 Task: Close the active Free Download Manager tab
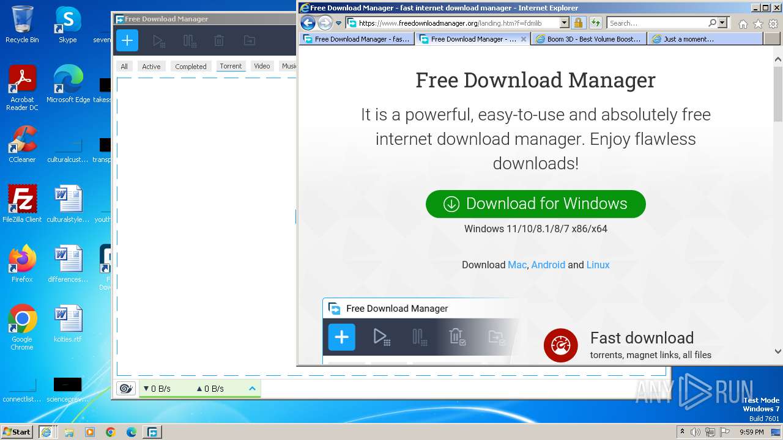pyautogui.click(x=523, y=39)
